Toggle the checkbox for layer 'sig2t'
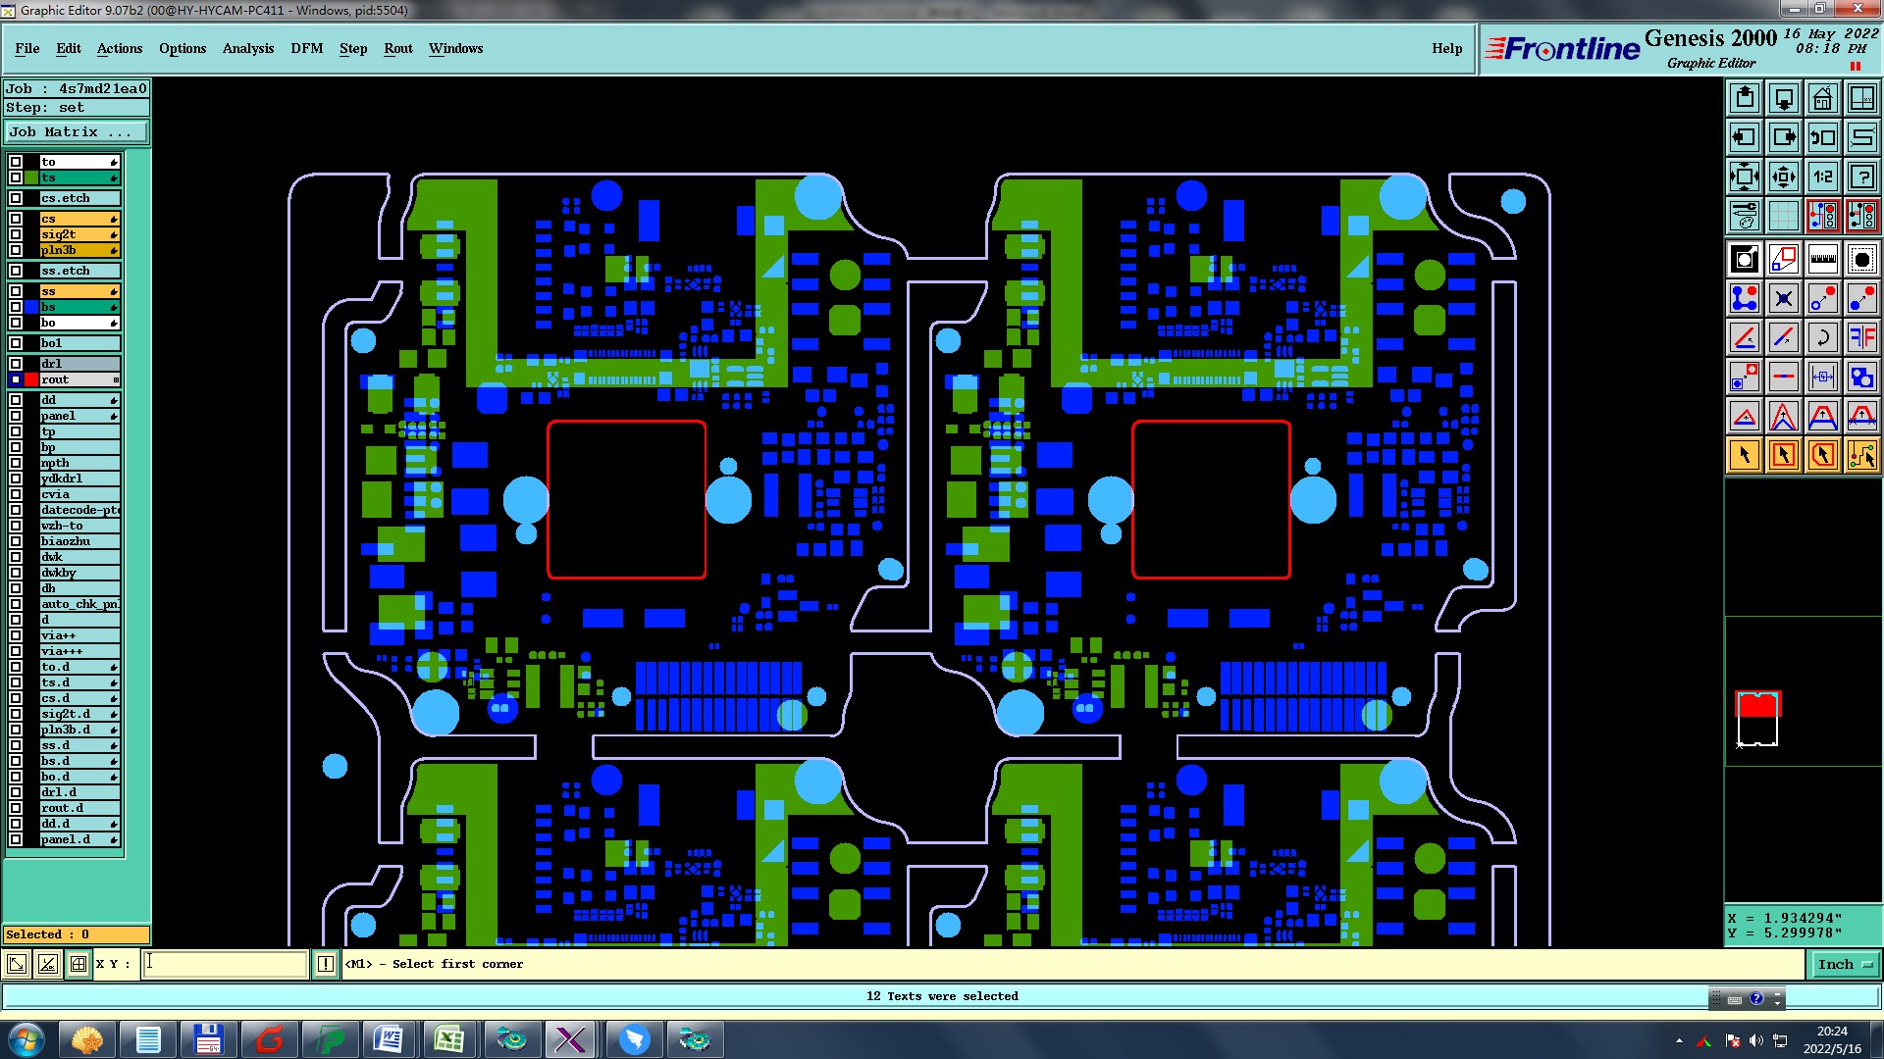 (16, 234)
